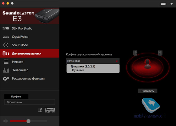Click the Проверить test button
176x126 pixels.
[x=148, y=91]
